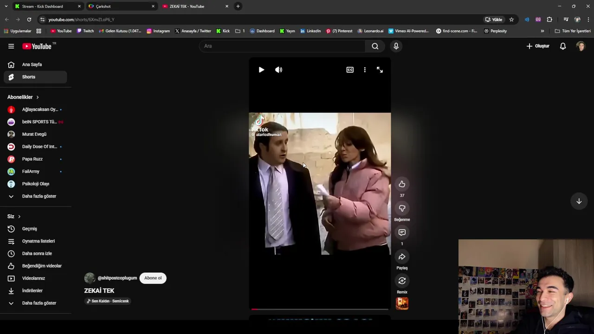This screenshot has height=334, width=594.
Task: Open the three-dot more options menu
Action: (x=365, y=70)
